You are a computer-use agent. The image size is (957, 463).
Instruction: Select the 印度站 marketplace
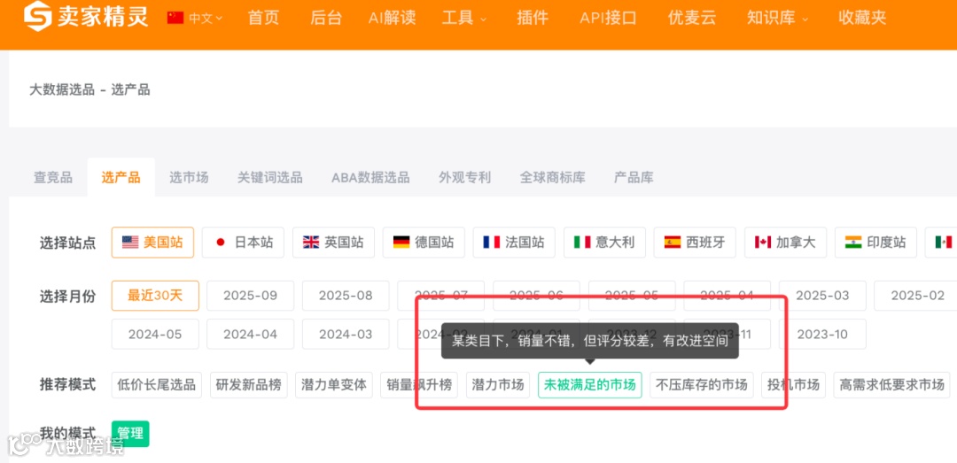click(x=875, y=243)
